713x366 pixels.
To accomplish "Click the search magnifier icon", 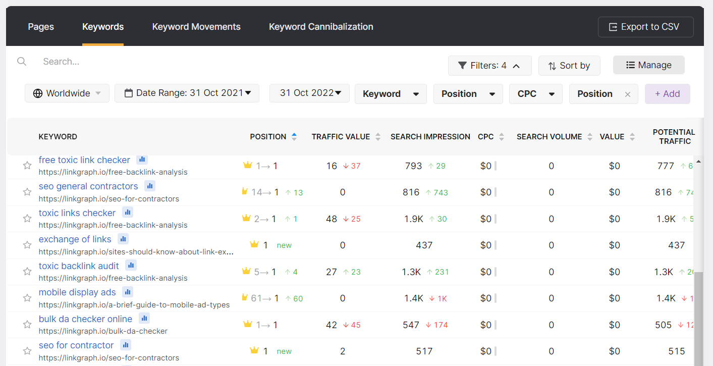I will pyautogui.click(x=22, y=62).
